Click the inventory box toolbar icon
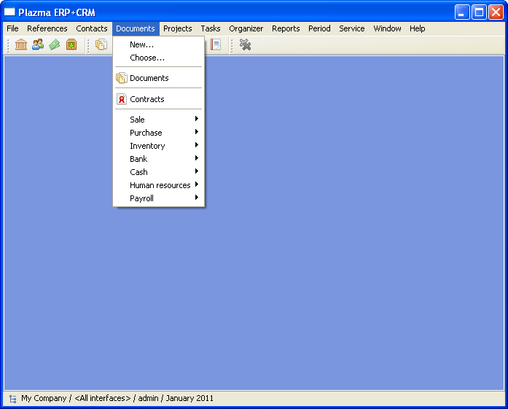 71,44
